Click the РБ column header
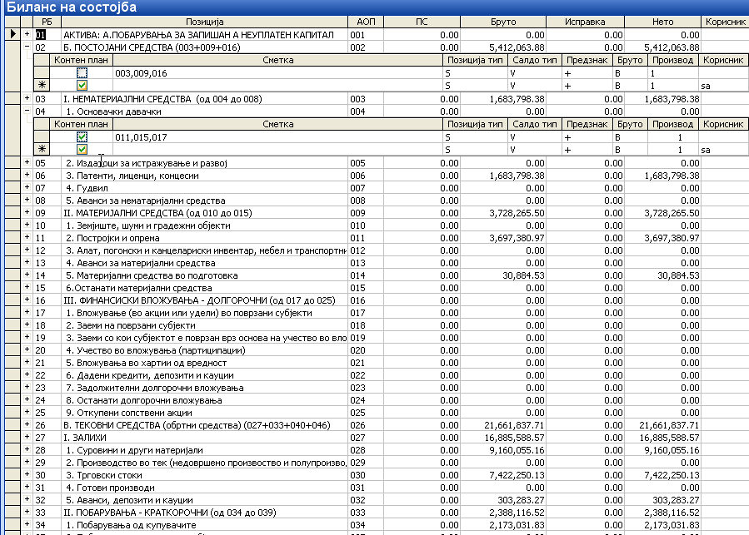 [47, 22]
